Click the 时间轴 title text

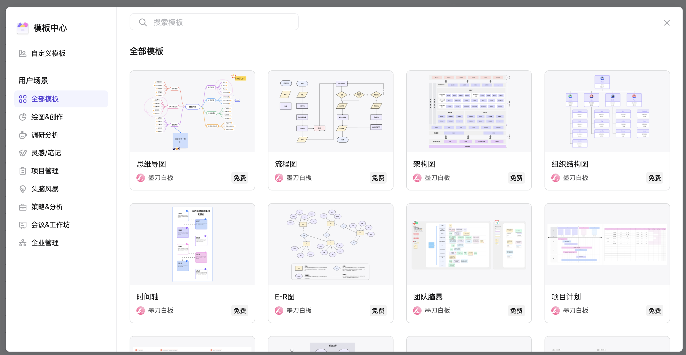click(x=148, y=297)
